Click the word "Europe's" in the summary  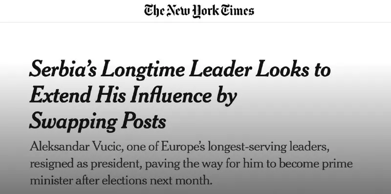(x=183, y=147)
